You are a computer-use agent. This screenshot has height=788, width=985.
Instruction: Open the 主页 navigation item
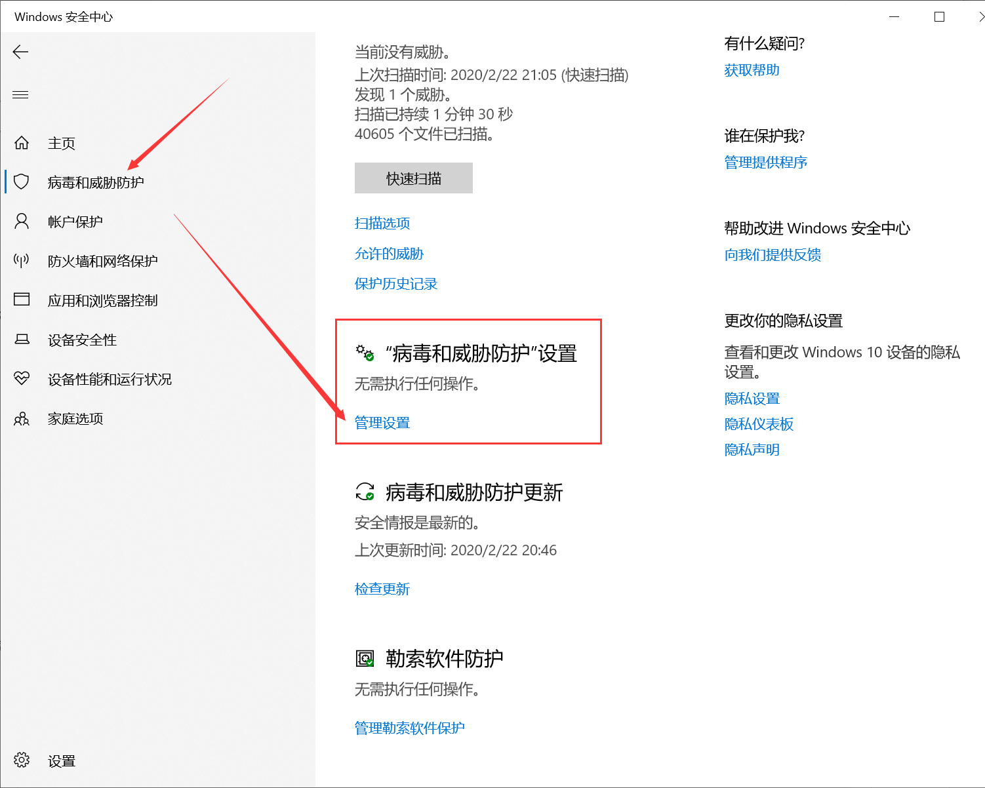tap(62, 143)
